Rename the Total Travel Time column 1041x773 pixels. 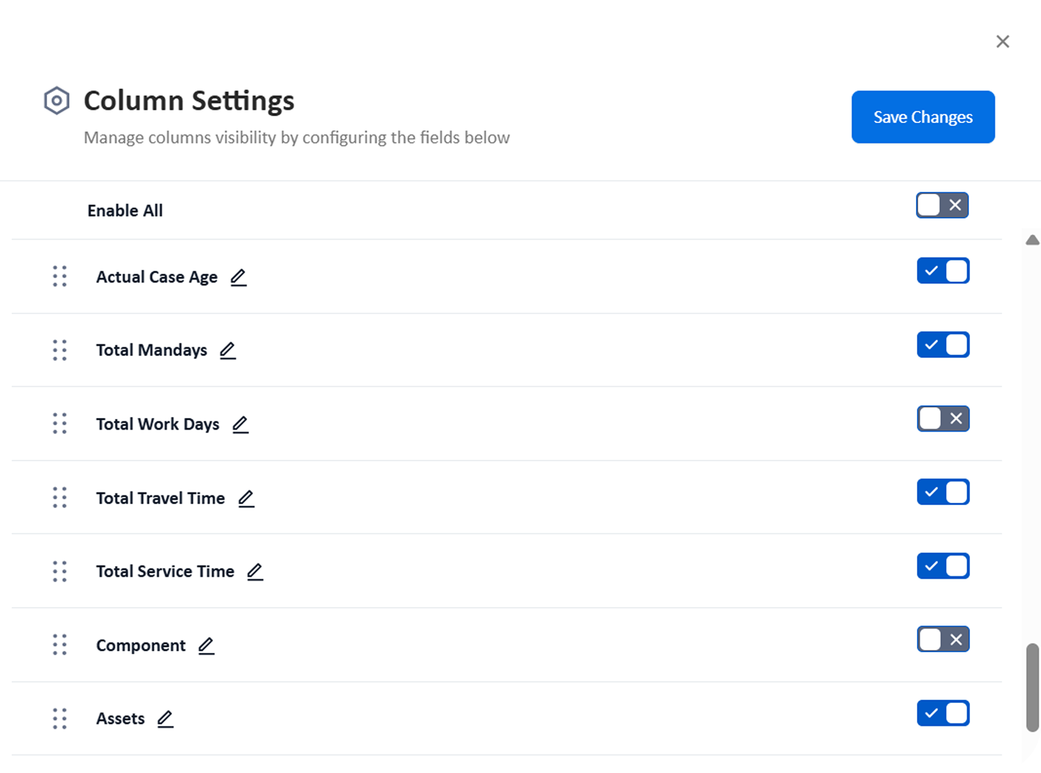(x=246, y=498)
